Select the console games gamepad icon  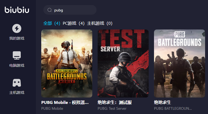click(17, 83)
